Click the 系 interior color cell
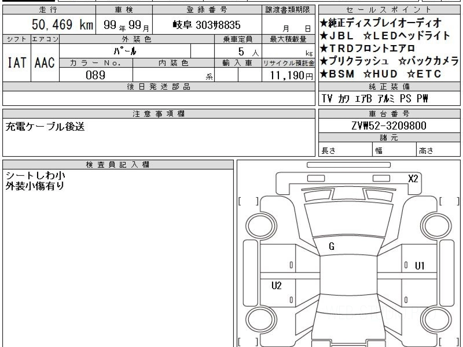463x347 pixels. point(174,75)
